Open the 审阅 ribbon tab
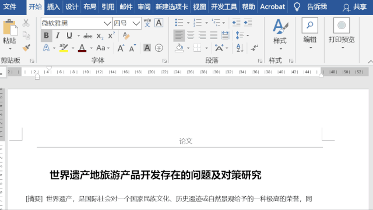 coord(144,7)
